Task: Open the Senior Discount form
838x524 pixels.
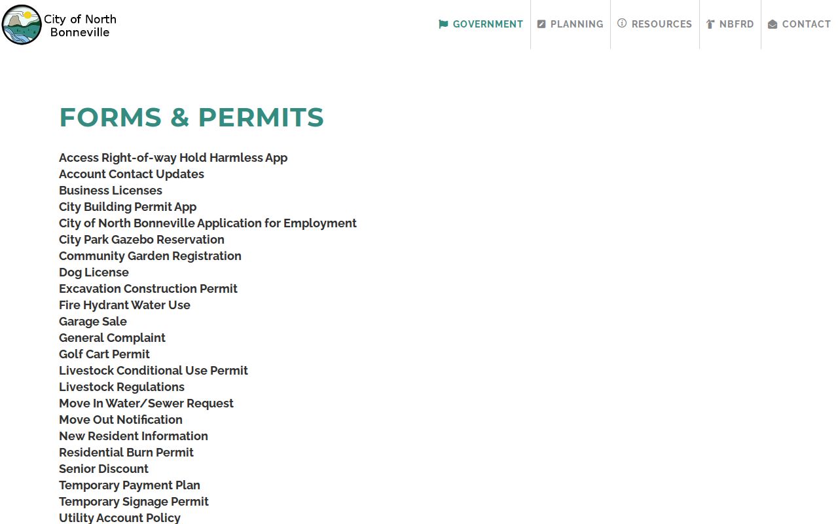Action: coord(103,469)
